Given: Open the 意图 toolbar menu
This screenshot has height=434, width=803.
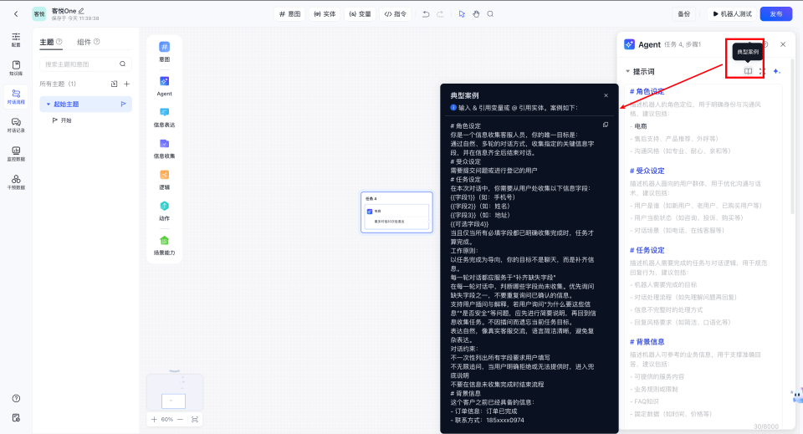Looking at the screenshot, I should click(290, 14).
